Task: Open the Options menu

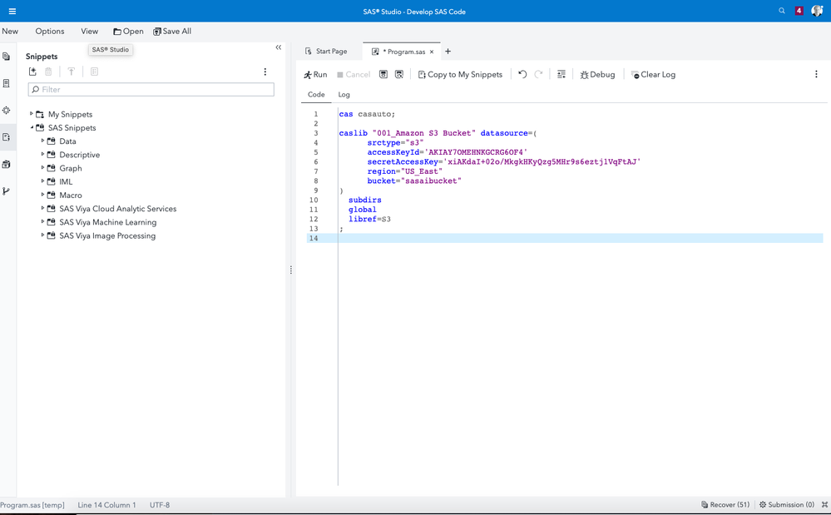Action: [50, 31]
